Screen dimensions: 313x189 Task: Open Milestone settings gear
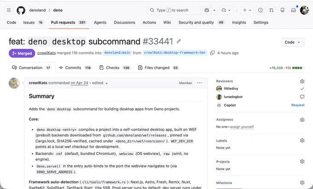[x=302, y=183]
